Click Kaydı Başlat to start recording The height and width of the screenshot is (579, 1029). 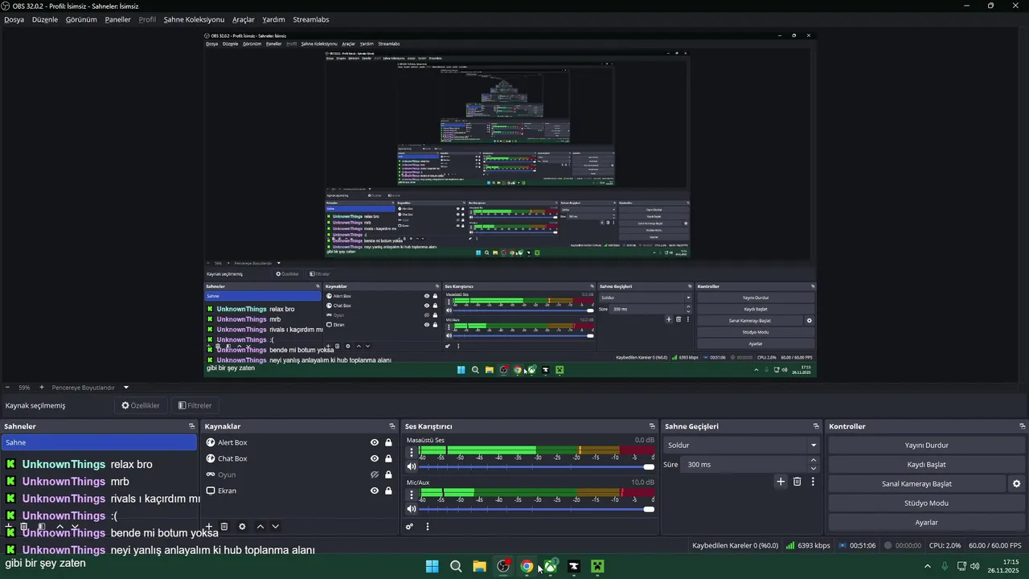[x=927, y=464]
